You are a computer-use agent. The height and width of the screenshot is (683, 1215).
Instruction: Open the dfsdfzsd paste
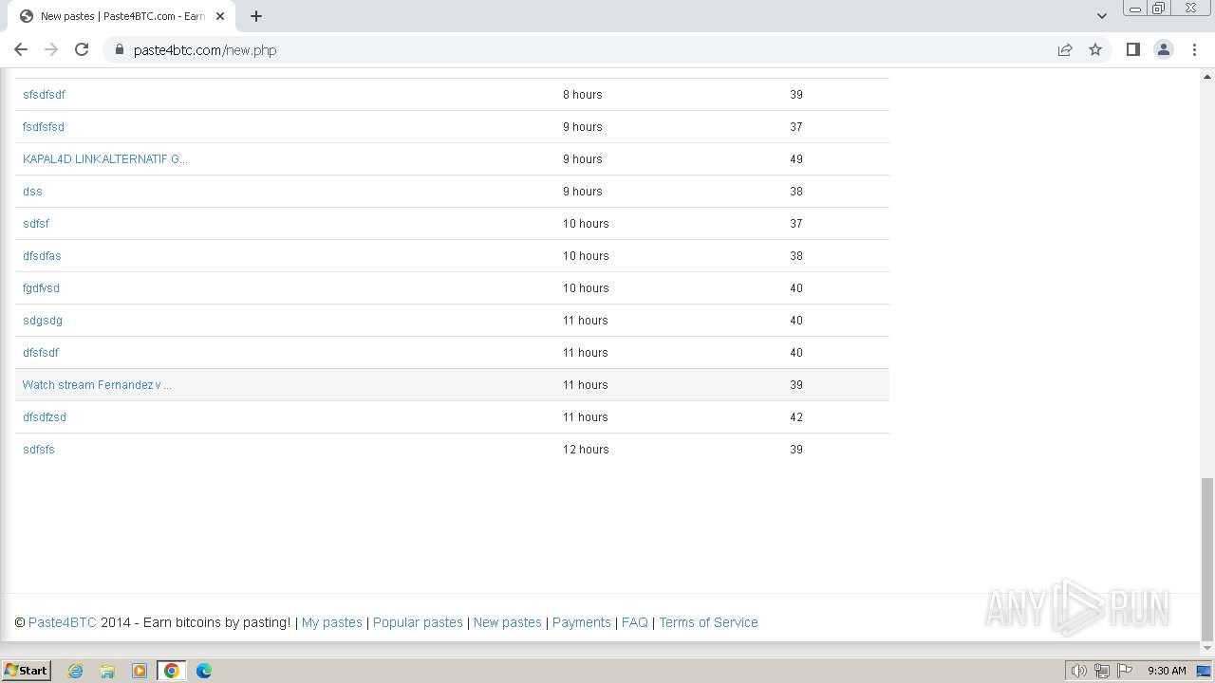tap(45, 417)
